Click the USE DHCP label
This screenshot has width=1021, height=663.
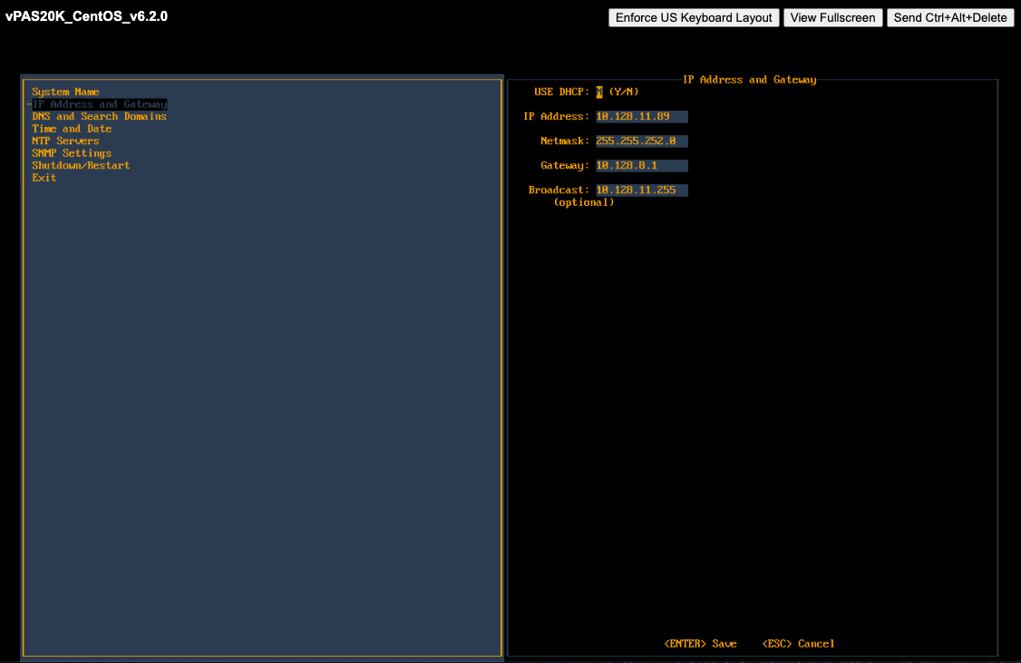pos(561,92)
